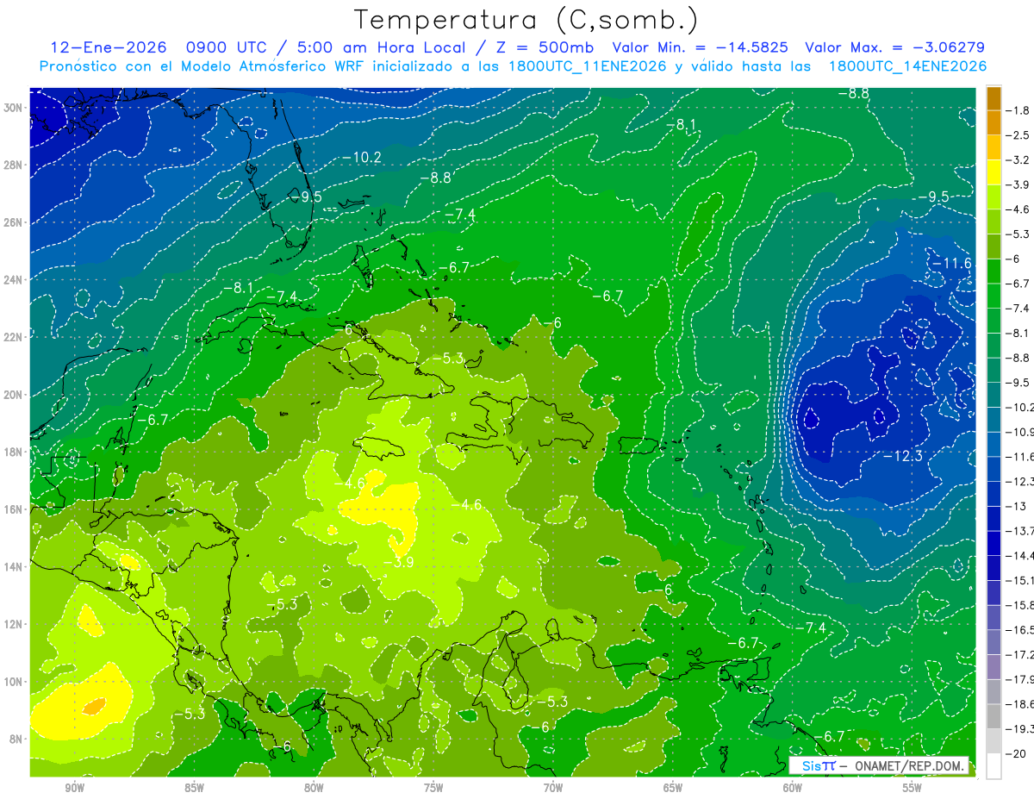
Task: Click the '20N' latitude axis label
Action: [x=13, y=395]
